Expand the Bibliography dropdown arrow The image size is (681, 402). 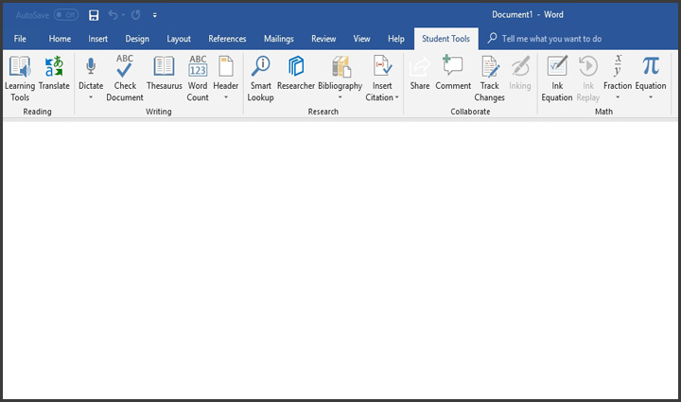tap(340, 97)
